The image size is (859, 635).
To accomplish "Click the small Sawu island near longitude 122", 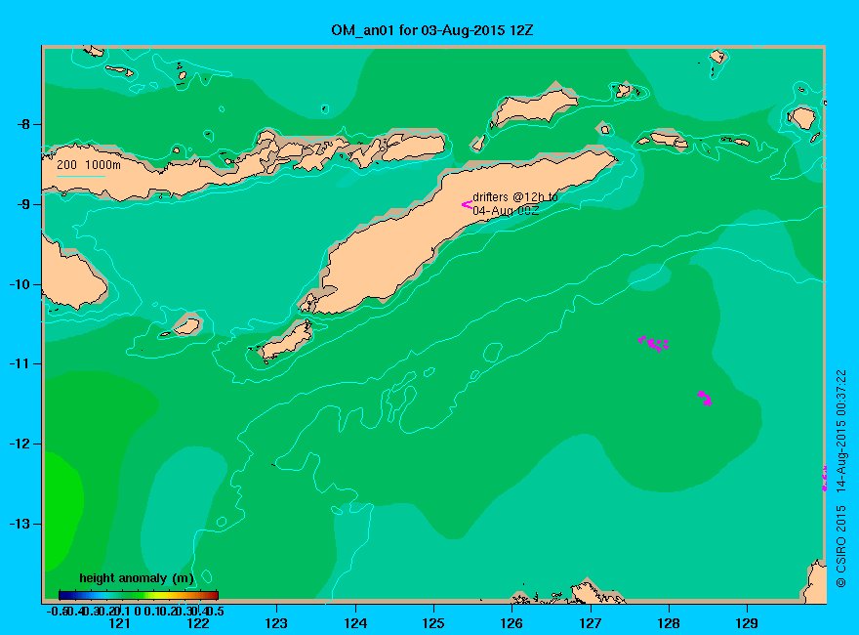I will coord(186,326).
